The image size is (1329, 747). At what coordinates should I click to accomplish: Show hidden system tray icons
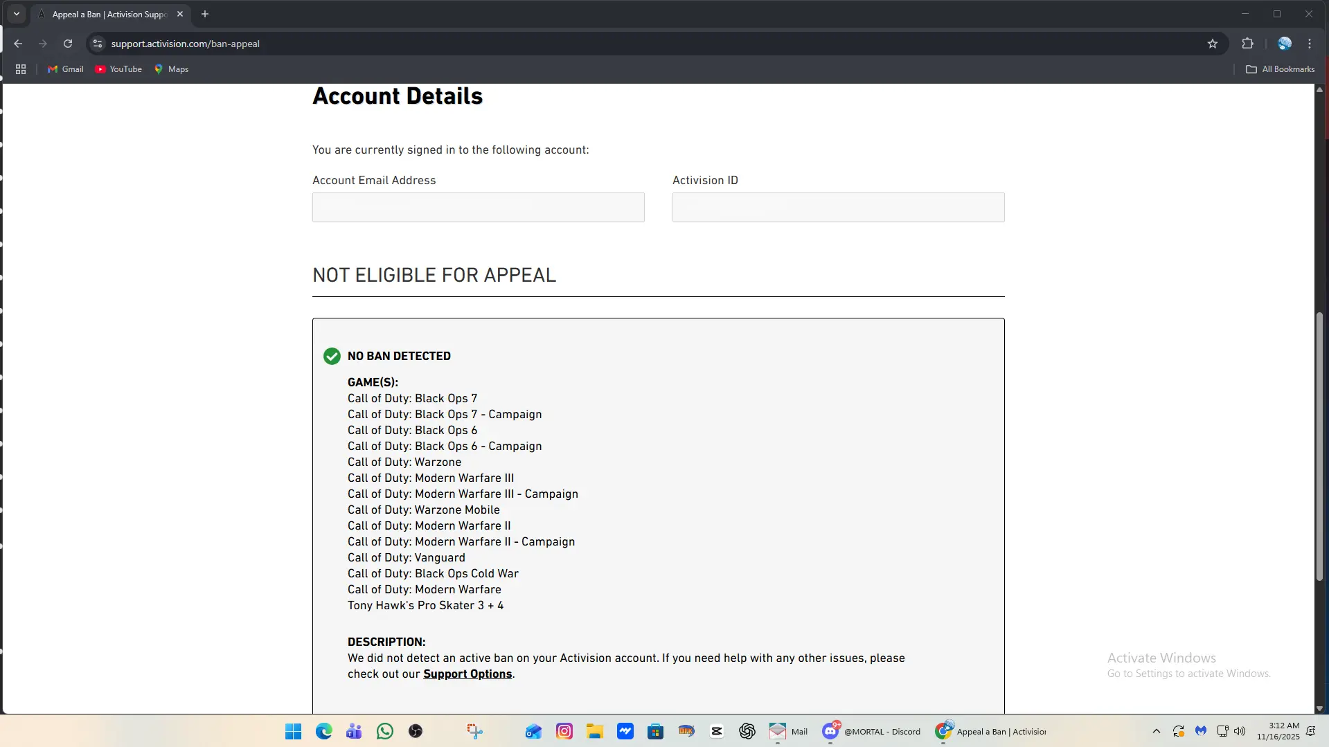coord(1156,731)
